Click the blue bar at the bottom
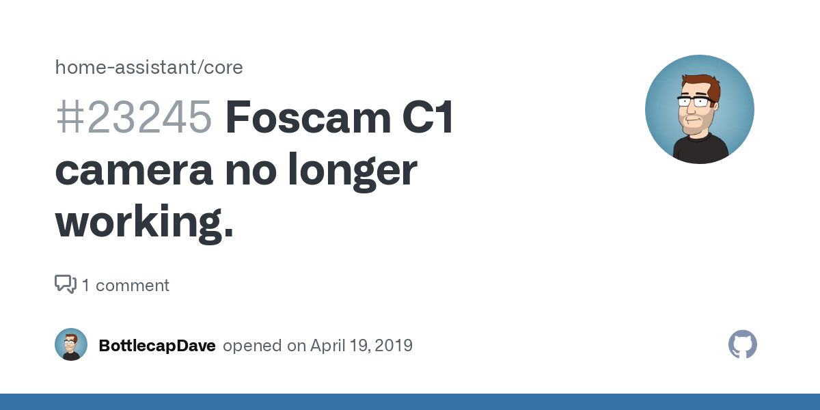This screenshot has height=410, width=820. [x=410, y=402]
